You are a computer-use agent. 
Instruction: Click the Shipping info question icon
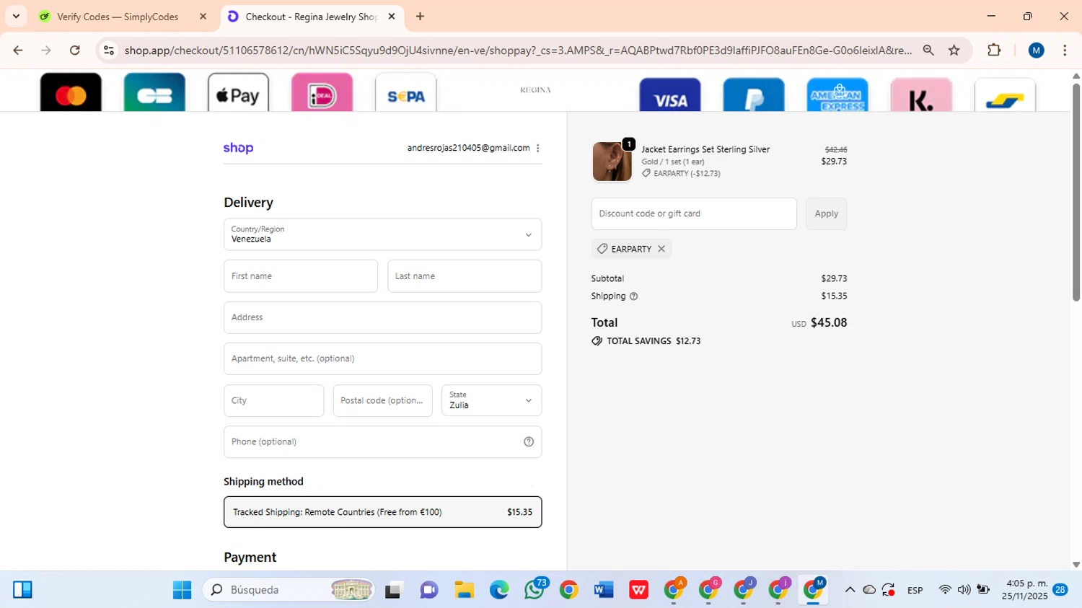coord(634,296)
